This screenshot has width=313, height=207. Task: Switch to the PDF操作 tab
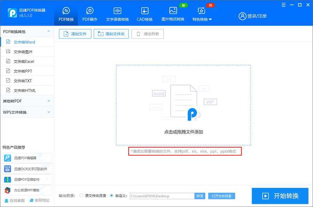(x=90, y=14)
